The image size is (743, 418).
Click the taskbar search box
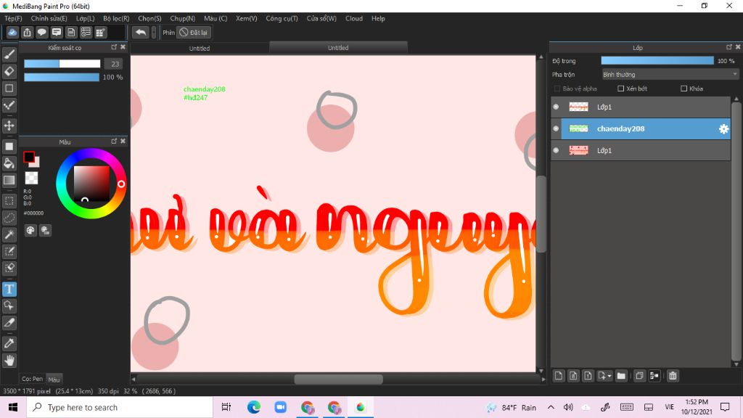120,407
